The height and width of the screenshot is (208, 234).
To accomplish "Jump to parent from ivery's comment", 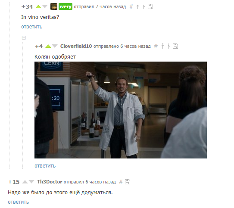I will (x=137, y=6).
